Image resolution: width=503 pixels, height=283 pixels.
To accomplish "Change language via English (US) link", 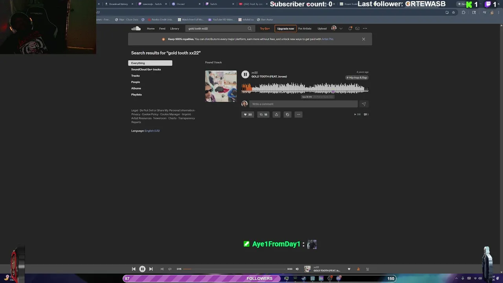I will (x=152, y=130).
